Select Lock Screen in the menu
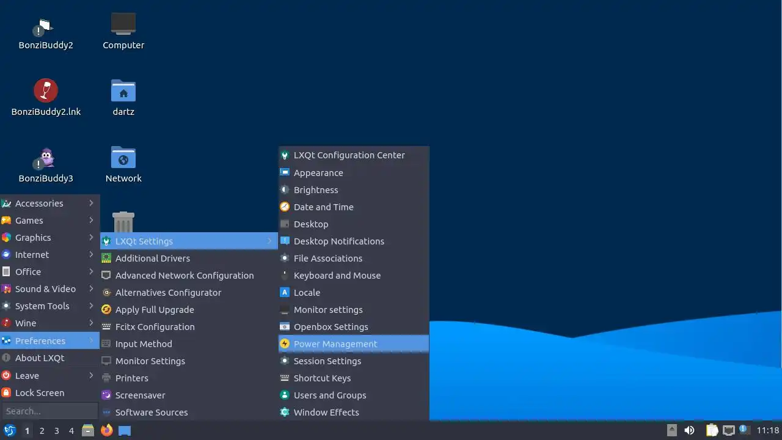The image size is (782, 440). tap(49, 392)
